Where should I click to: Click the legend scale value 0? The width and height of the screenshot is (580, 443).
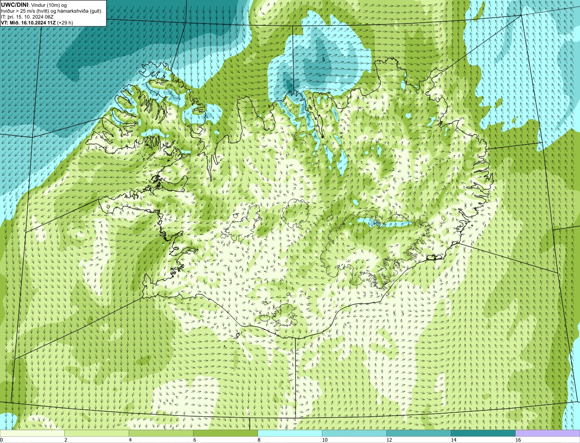2,440
